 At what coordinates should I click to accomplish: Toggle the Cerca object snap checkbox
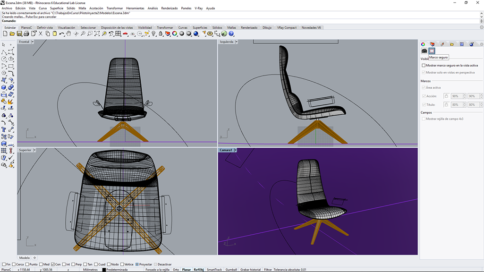coord(14,264)
